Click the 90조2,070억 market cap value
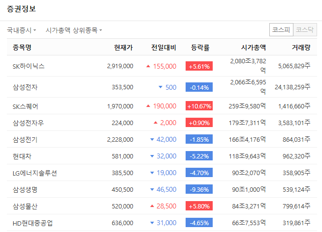 point(249,173)
